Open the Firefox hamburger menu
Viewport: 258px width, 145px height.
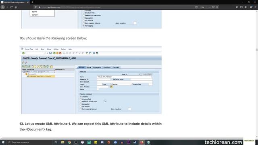tap(255, 7)
